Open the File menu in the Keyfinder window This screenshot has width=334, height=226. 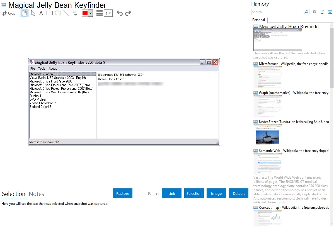tap(33, 69)
